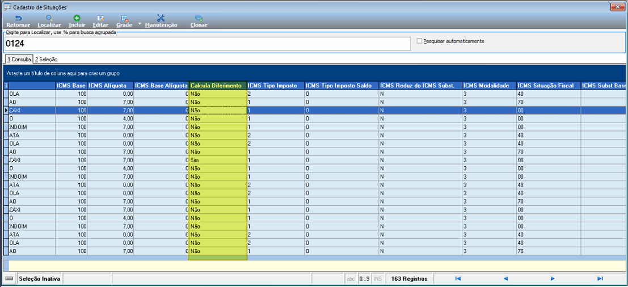
Task: Click the ICMS Base Alíquota column header
Action: pyautogui.click(x=161, y=85)
